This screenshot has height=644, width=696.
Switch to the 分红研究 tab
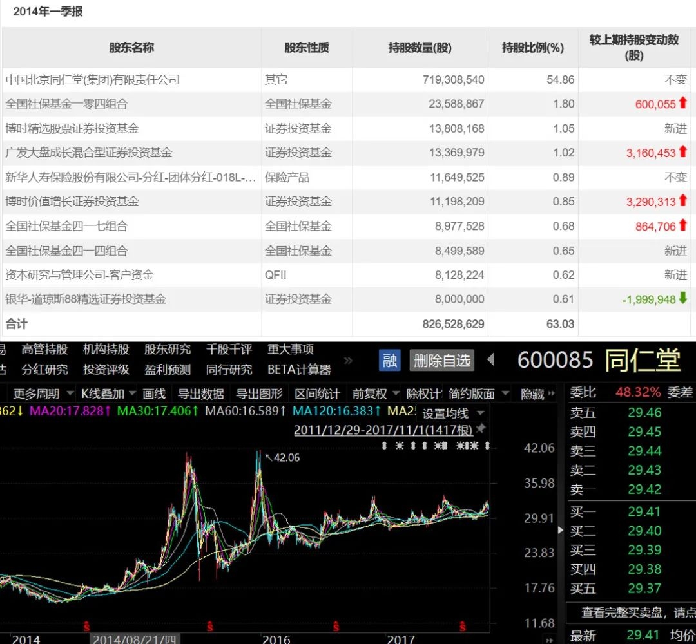click(x=44, y=370)
